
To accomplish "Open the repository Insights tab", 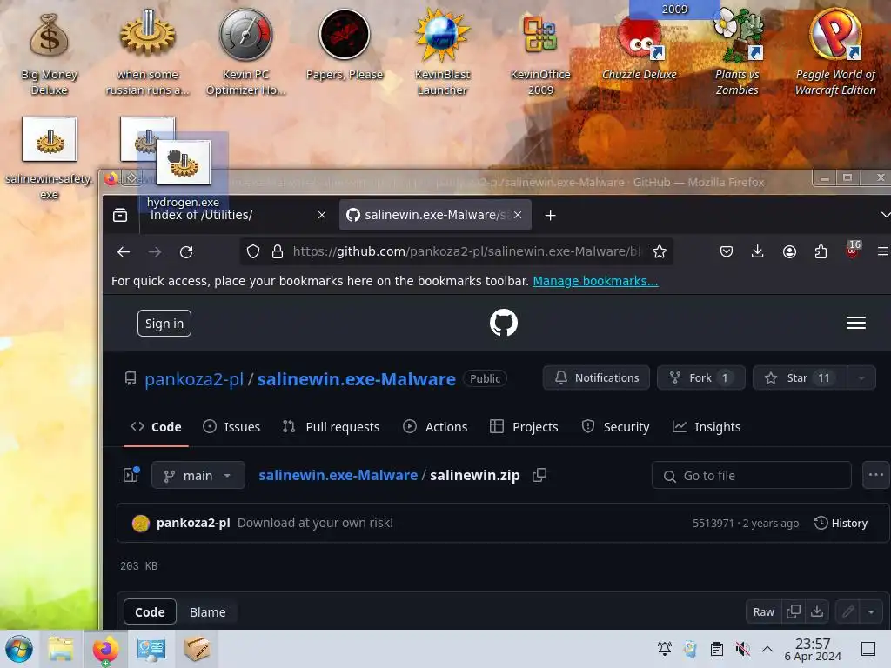I will coord(707,426).
